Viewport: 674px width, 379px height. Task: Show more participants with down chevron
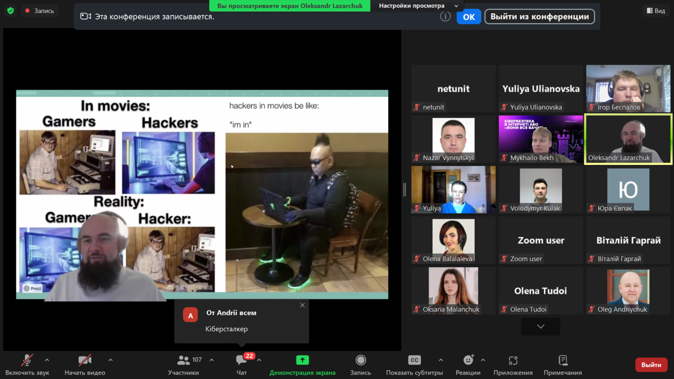click(541, 326)
